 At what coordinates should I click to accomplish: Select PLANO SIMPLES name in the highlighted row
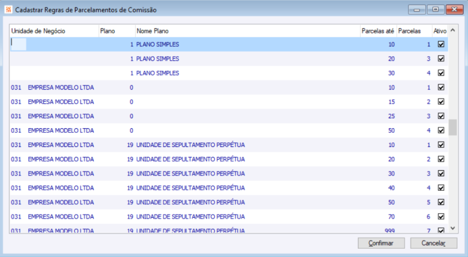[x=157, y=44]
